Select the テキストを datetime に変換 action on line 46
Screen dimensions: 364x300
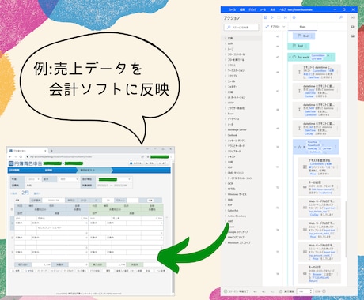click(x=317, y=73)
